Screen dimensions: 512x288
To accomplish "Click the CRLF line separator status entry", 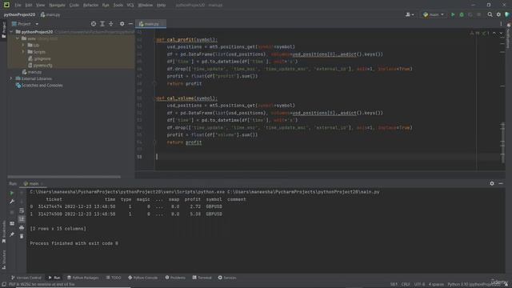I will (x=406, y=285).
